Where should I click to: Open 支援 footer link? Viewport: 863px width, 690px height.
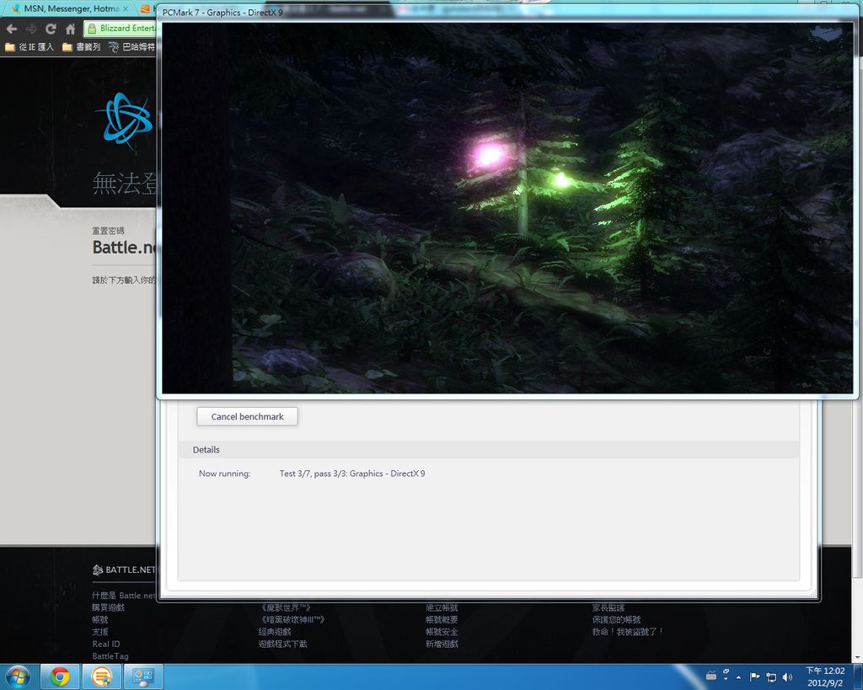click(99, 632)
